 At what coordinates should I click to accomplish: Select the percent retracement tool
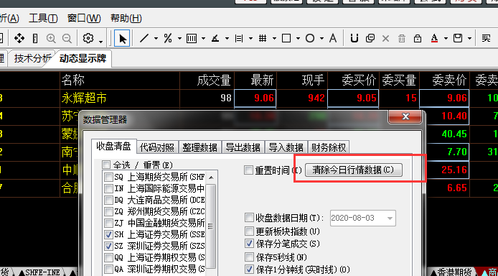click(x=168, y=39)
